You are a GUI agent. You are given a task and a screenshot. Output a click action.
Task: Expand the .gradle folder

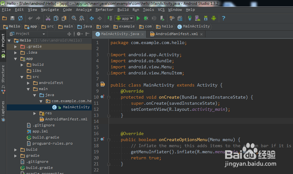pos(16,47)
